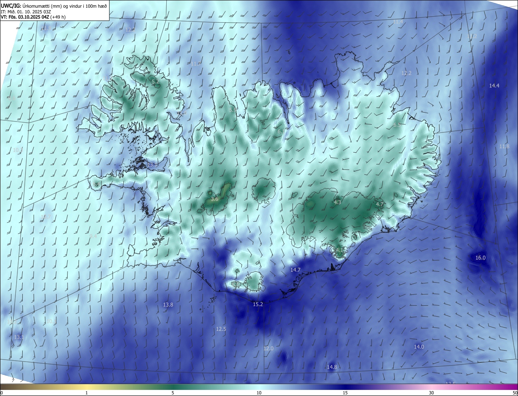
Task: Click the 3.6 value on the map
Action: [x=215, y=199]
